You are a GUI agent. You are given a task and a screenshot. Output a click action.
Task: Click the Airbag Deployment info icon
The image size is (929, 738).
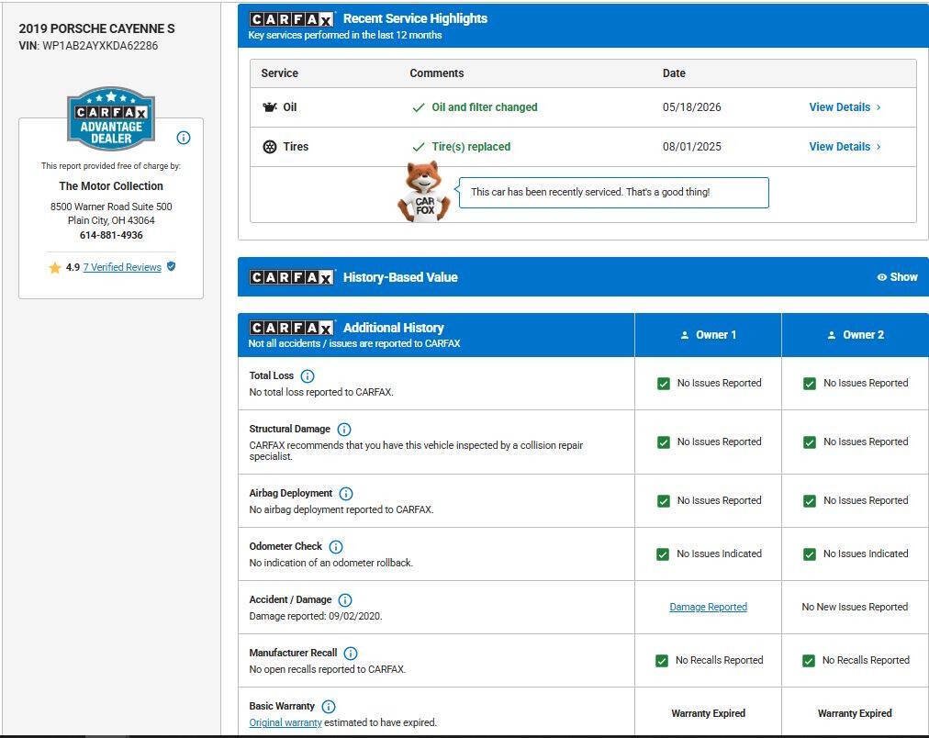click(346, 494)
